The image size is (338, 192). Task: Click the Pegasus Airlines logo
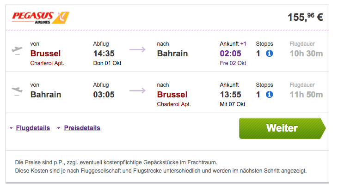click(41, 18)
